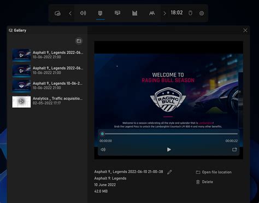Toggle mouse click-through icon

tap(190, 13)
